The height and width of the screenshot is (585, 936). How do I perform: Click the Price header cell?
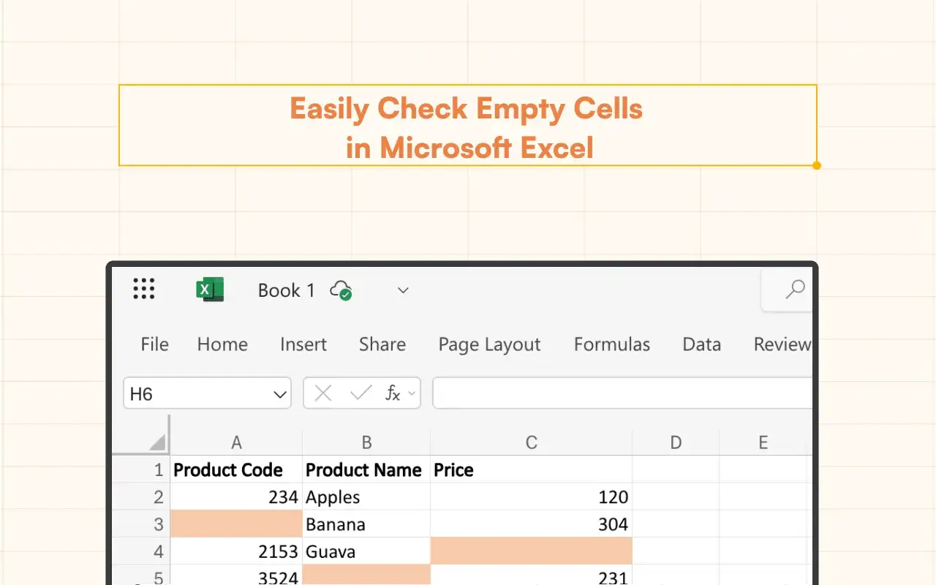[x=532, y=469]
